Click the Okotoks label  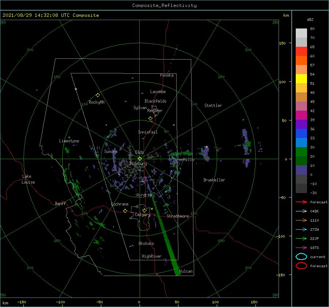(x=146, y=243)
